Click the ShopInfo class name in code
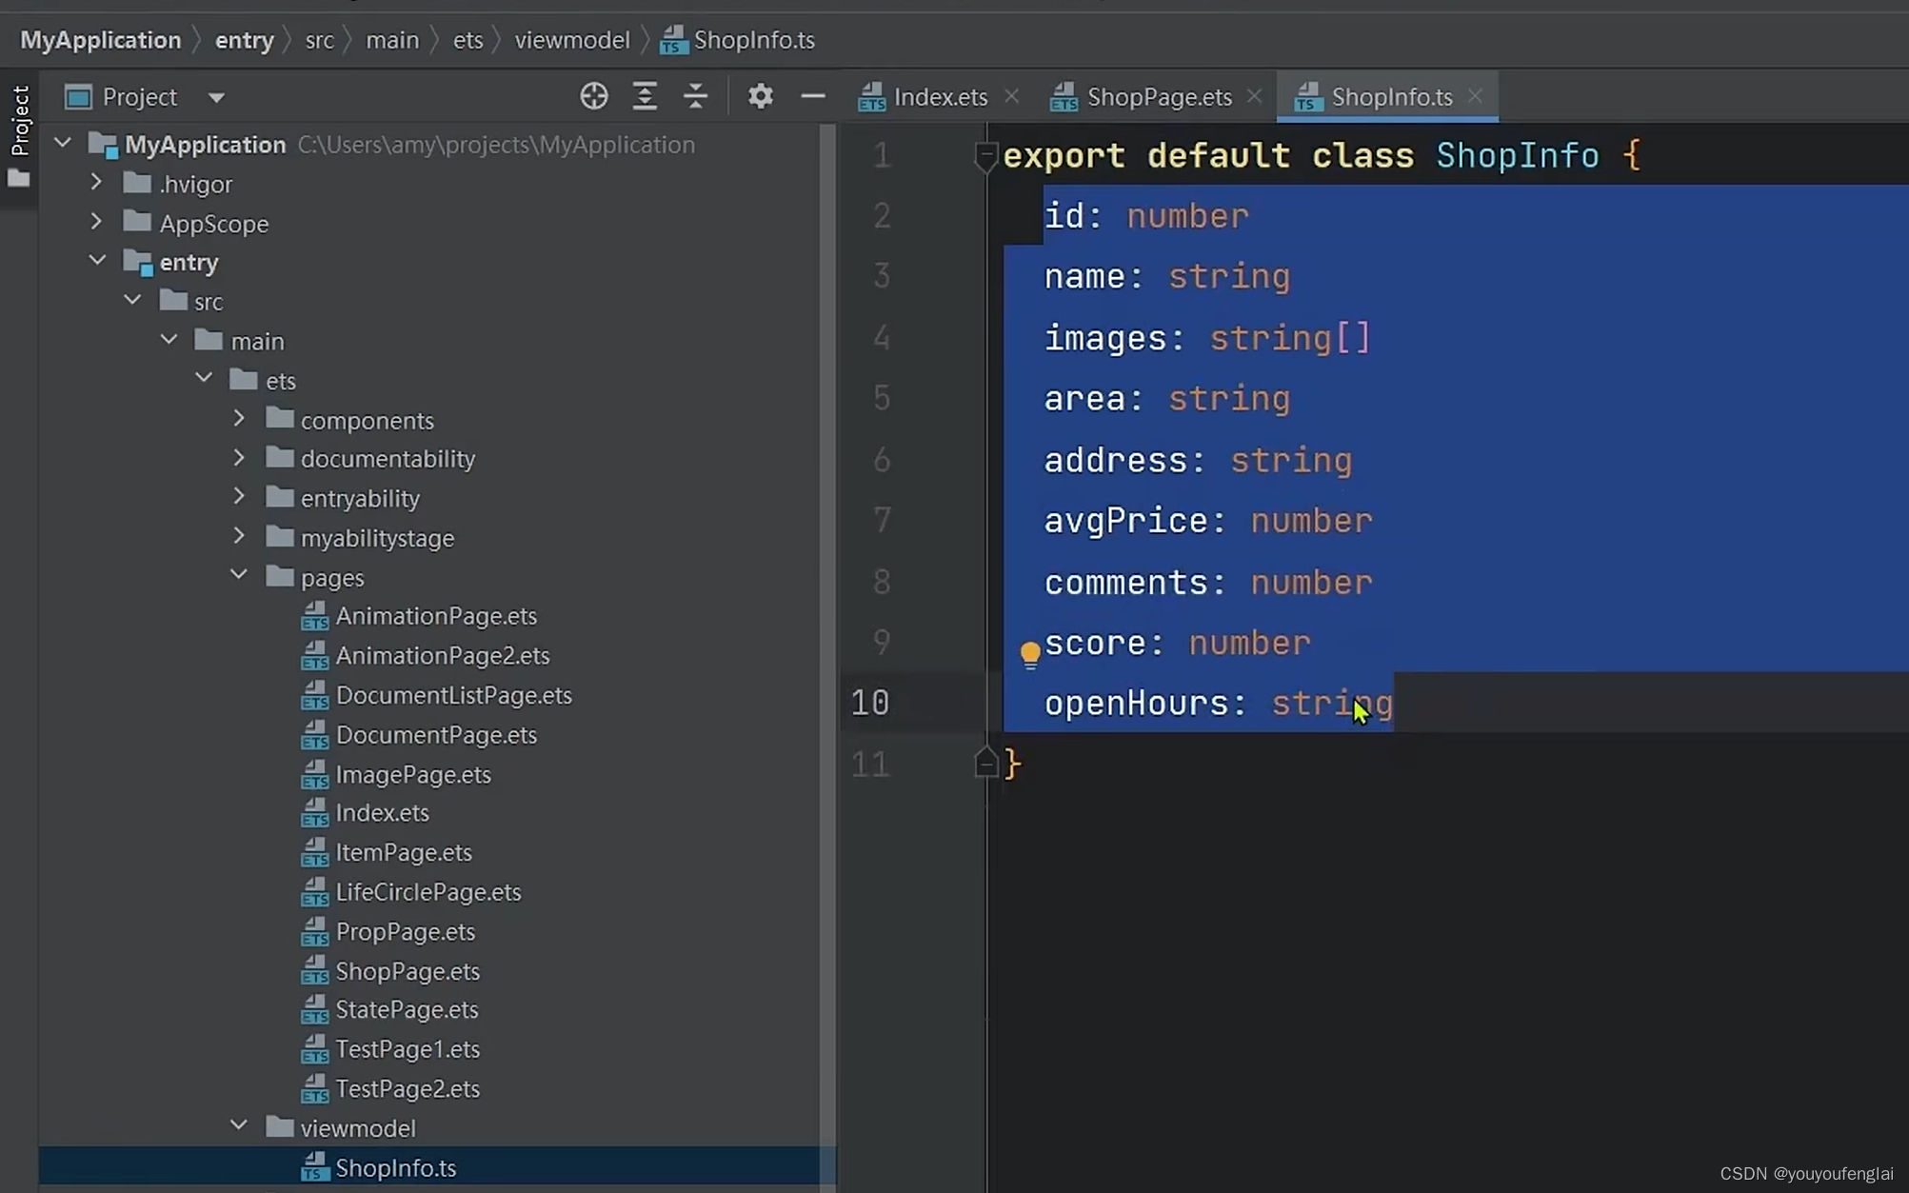 (1517, 155)
